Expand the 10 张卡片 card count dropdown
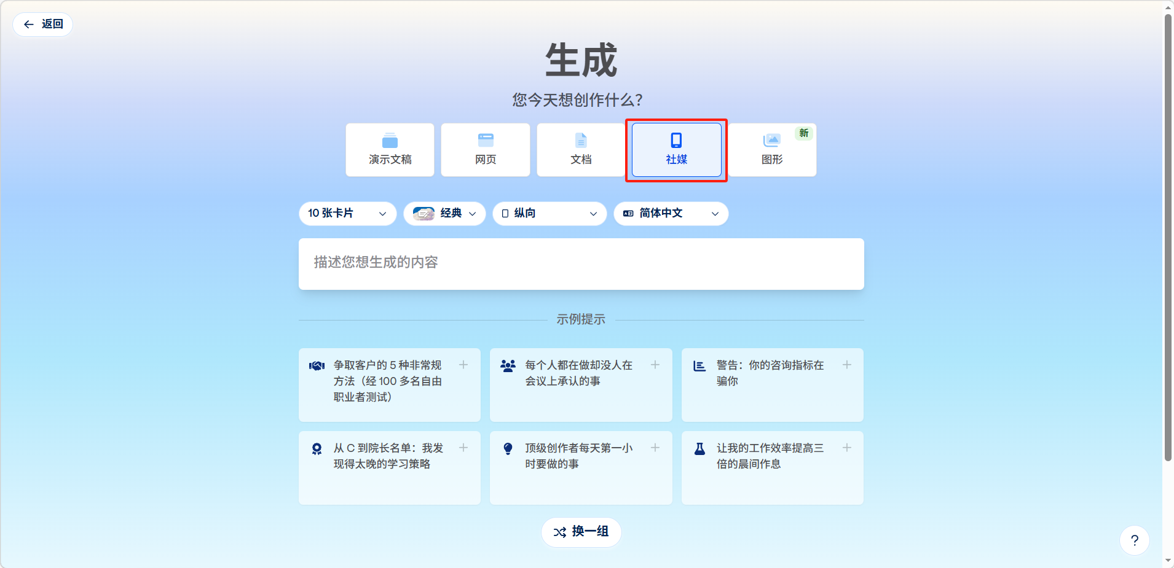This screenshot has width=1174, height=568. click(x=347, y=214)
